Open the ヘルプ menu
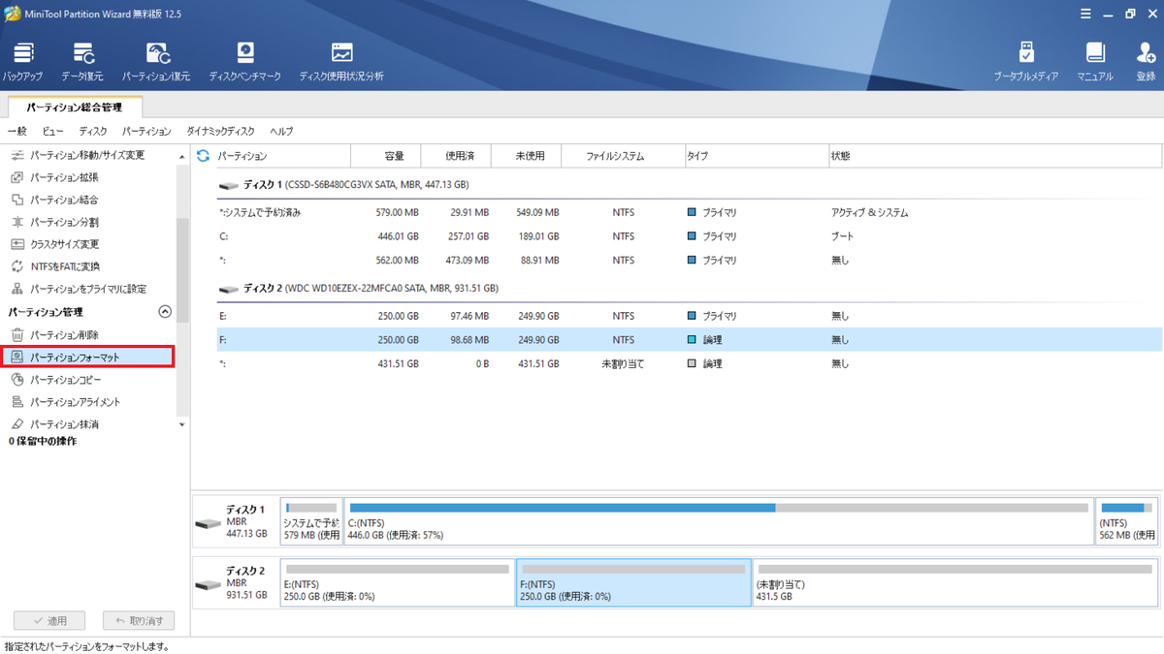Viewport: 1164px width, 654px height. [x=281, y=131]
